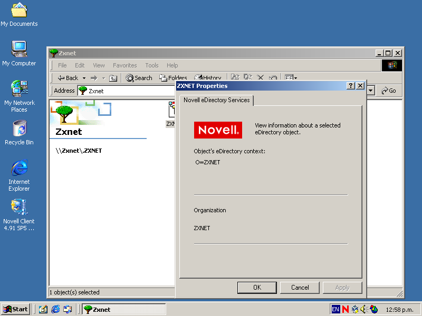Open the My Documents desktop icon
Screen dimensions: 422x316
pyautogui.click(x=19, y=15)
